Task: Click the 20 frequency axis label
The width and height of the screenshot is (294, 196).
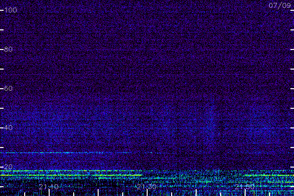Action: (8, 167)
